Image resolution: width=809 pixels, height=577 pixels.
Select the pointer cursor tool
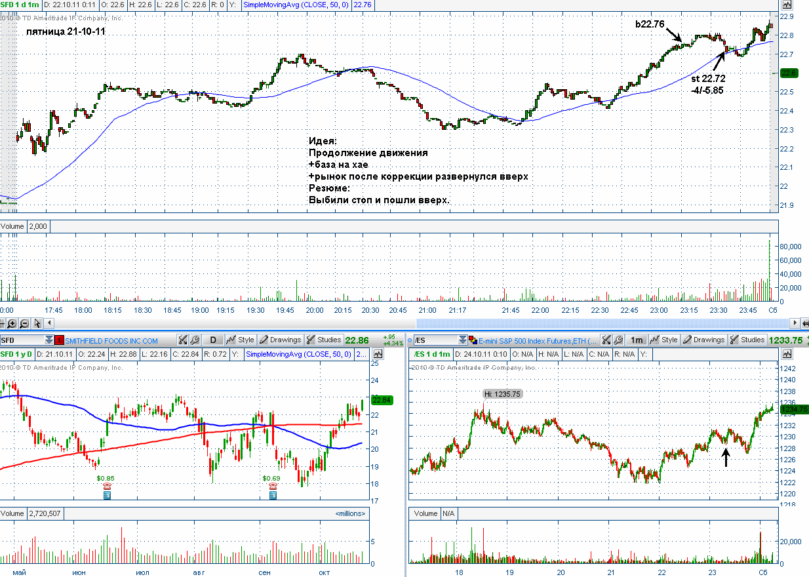click(x=37, y=323)
